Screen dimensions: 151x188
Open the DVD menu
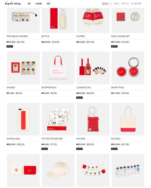[48, 4]
